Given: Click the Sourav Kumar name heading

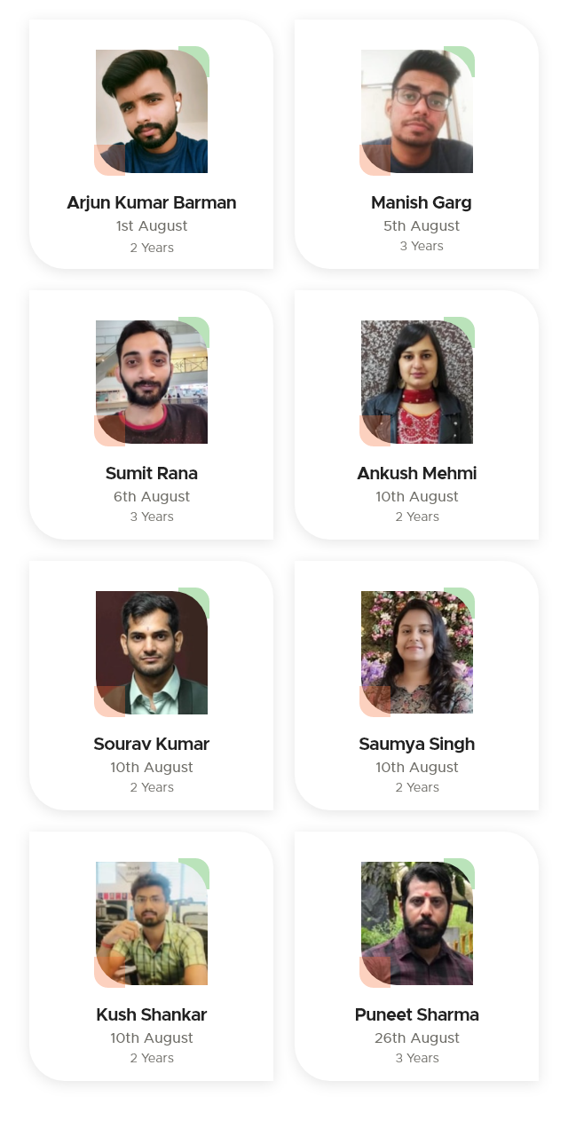Looking at the screenshot, I should [x=152, y=744].
